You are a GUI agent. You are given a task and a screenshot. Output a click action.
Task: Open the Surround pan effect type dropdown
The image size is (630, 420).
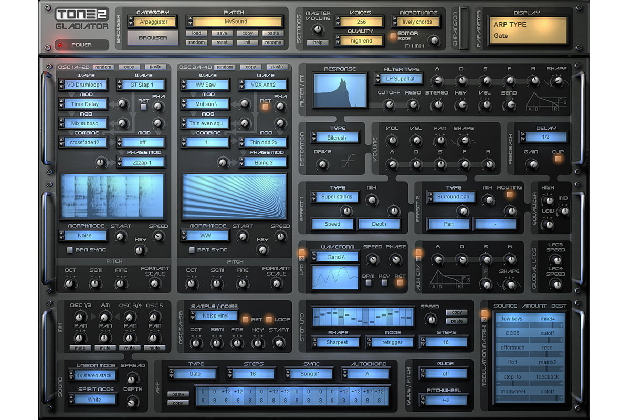pyautogui.click(x=451, y=197)
